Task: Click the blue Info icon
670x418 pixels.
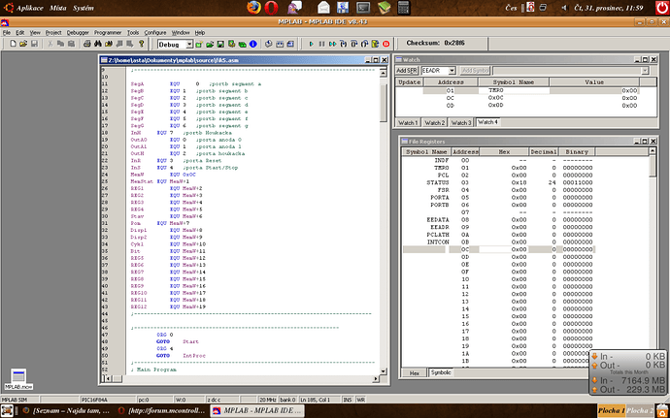Action: coord(253,44)
